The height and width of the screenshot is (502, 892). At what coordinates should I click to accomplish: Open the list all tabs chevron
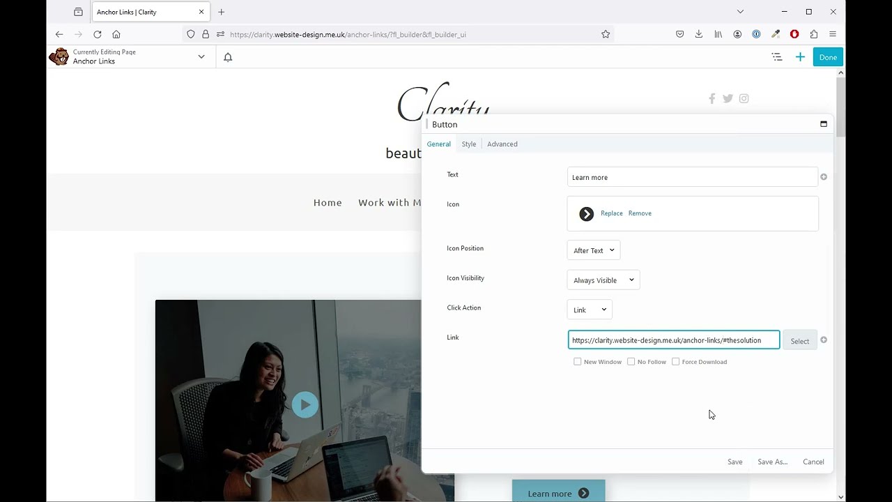[740, 12]
